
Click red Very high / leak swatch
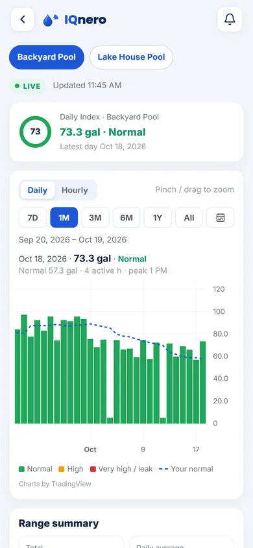(93, 469)
